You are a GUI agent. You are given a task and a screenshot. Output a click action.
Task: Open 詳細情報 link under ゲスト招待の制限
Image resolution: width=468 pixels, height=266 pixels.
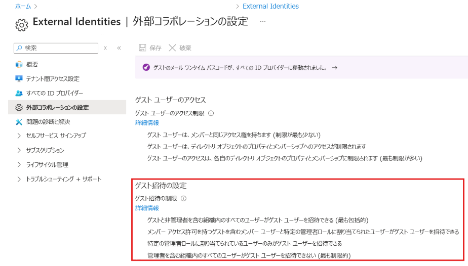point(147,208)
